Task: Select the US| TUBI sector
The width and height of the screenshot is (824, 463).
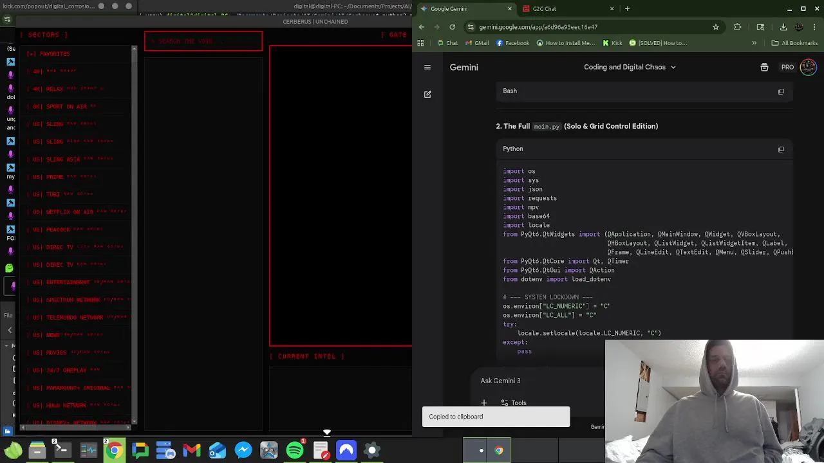Action: tap(75, 194)
